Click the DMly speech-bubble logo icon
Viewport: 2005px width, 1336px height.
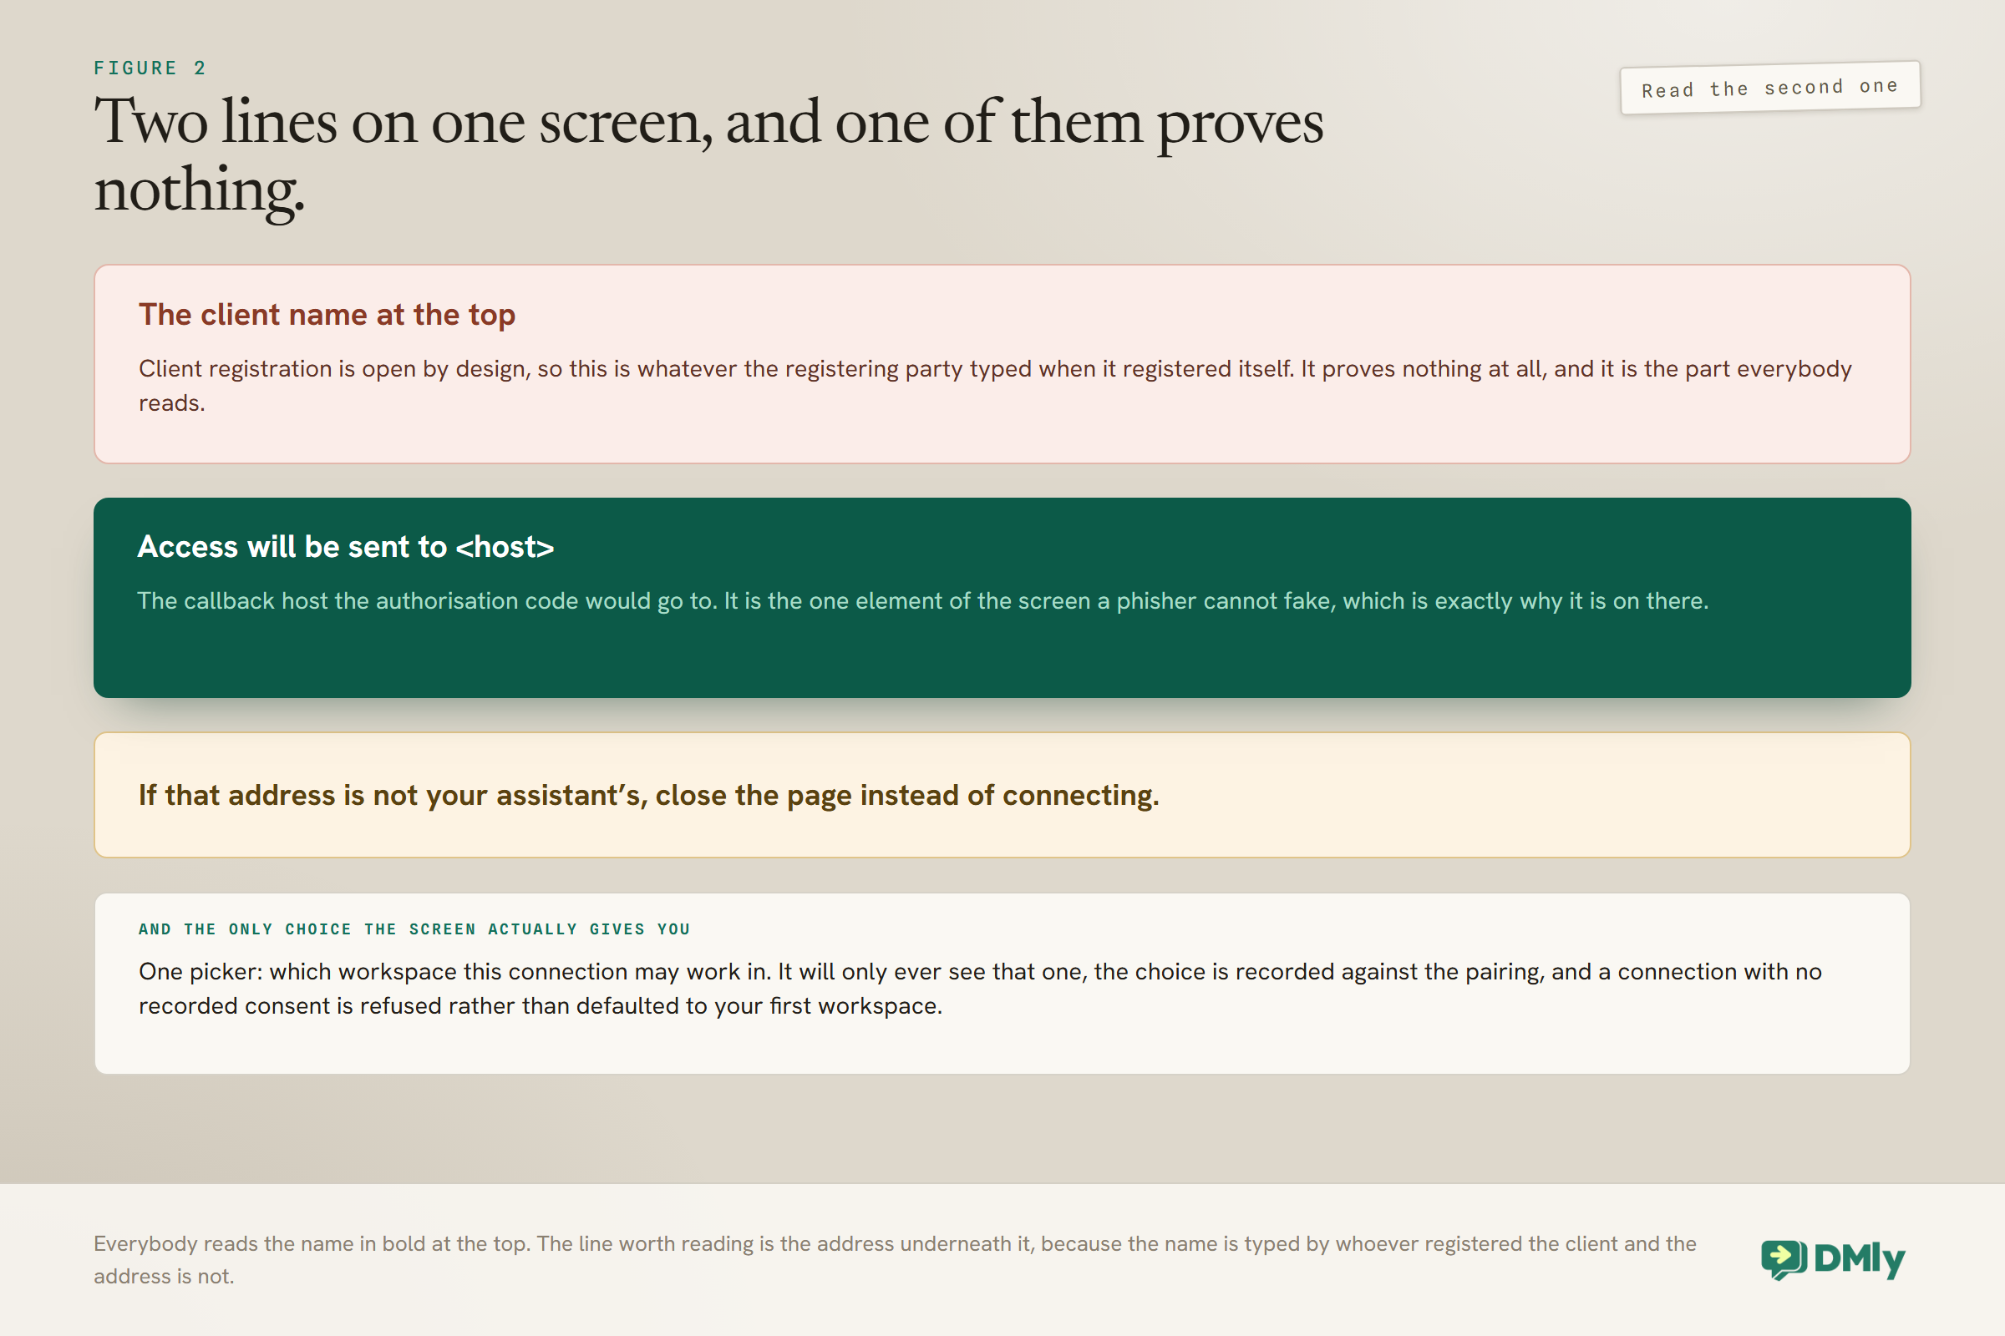coord(1784,1260)
